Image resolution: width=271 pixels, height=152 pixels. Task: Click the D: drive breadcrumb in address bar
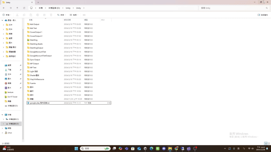pyautogui.click(x=54, y=8)
